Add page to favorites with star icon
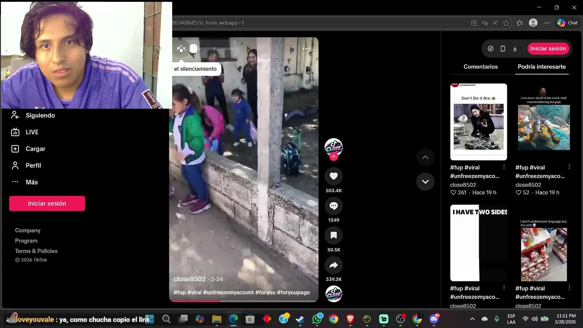Screen dimensions: 583x328 pos(506,23)
